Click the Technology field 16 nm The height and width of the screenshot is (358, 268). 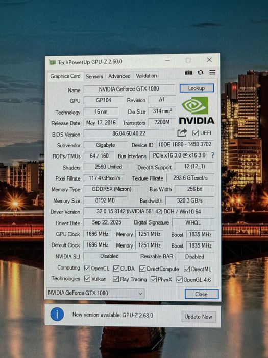coord(101,111)
